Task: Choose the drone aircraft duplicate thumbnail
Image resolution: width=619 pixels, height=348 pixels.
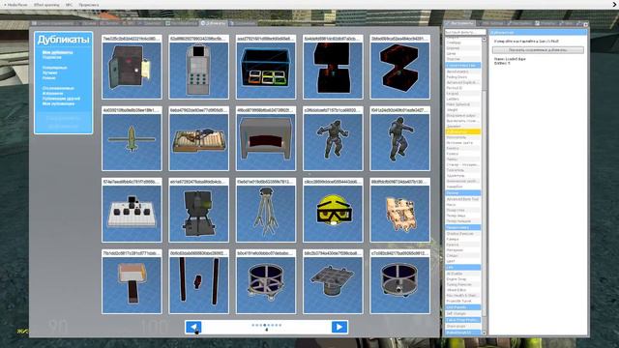Action: [132, 138]
